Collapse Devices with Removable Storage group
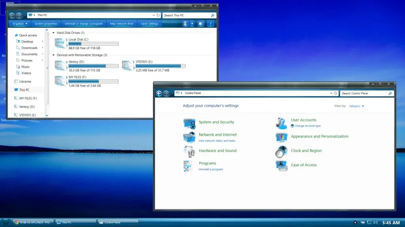The height and width of the screenshot is (227, 405). pos(53,55)
